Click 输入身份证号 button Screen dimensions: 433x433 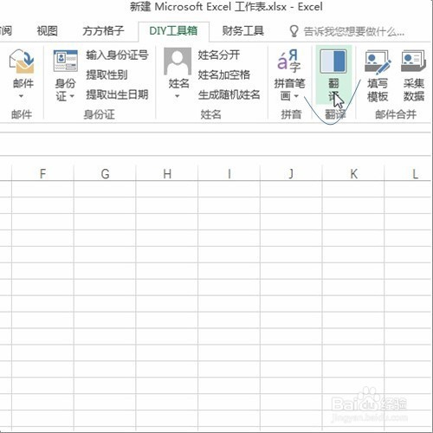(117, 55)
